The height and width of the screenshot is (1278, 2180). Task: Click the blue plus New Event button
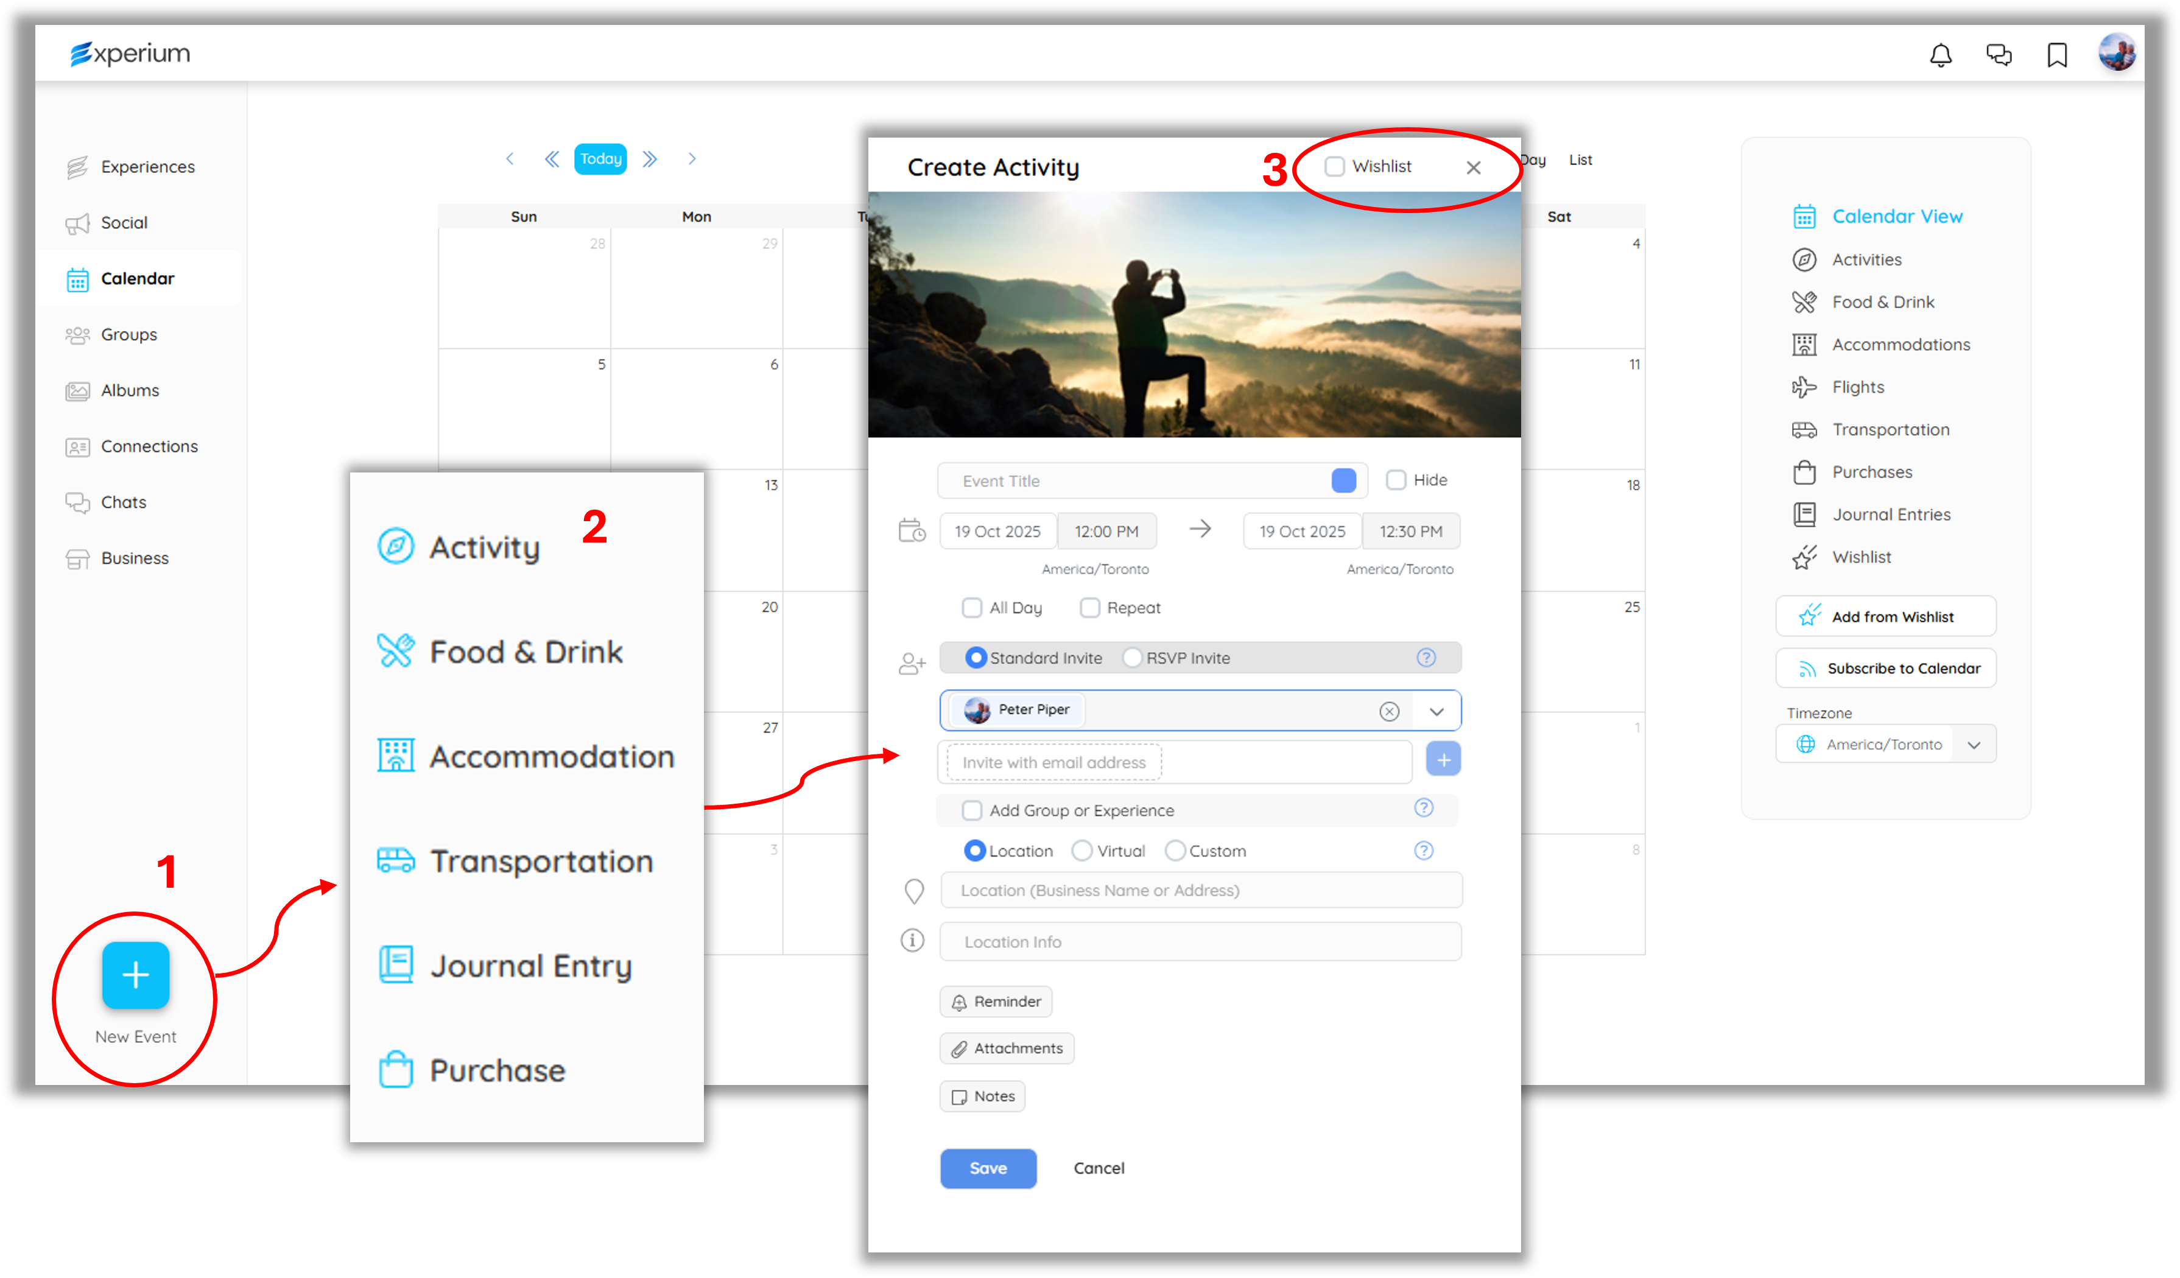135,975
